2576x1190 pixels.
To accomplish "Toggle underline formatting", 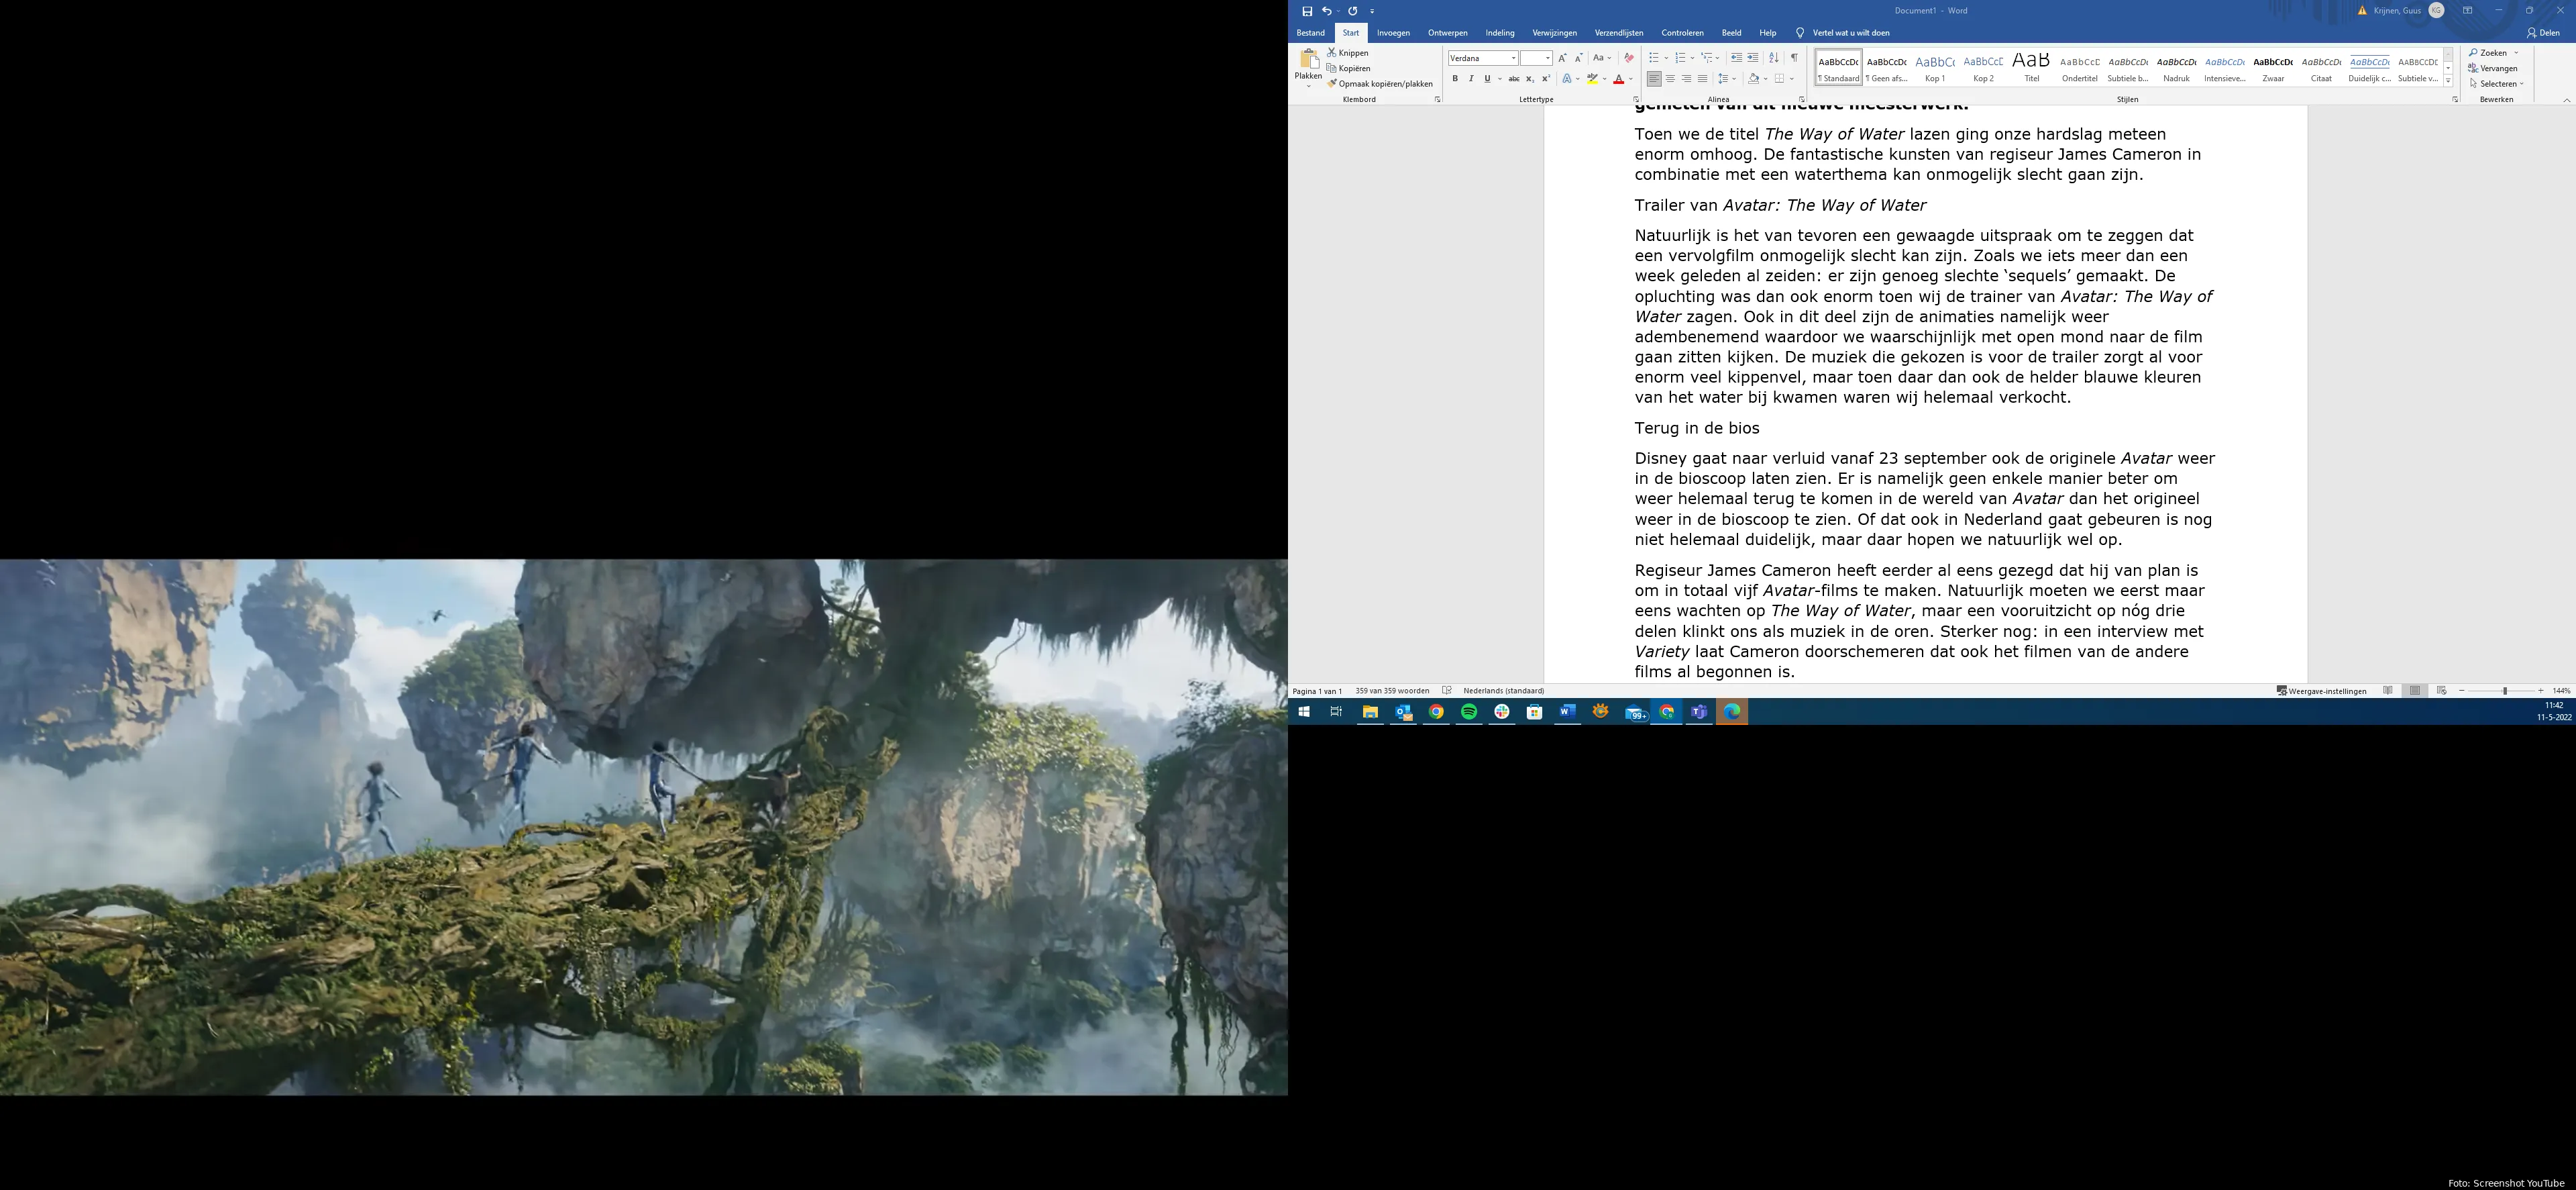I will [x=1487, y=79].
